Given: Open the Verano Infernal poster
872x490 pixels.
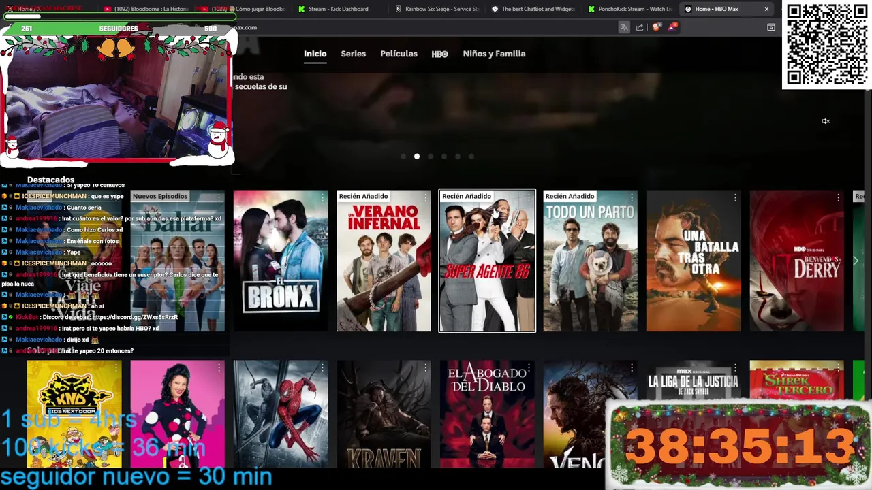Looking at the screenshot, I should (x=384, y=261).
